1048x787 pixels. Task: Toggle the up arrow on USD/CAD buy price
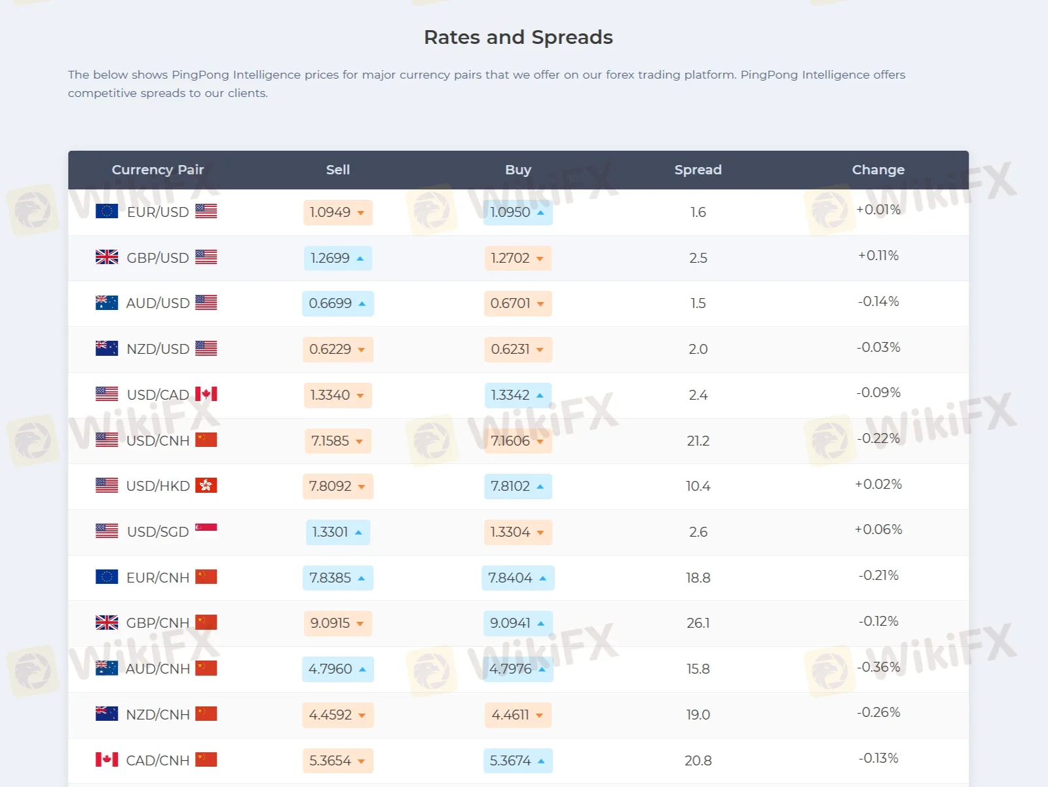click(x=540, y=394)
